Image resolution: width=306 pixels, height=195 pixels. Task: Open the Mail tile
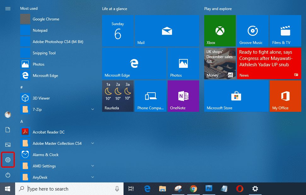167,31
